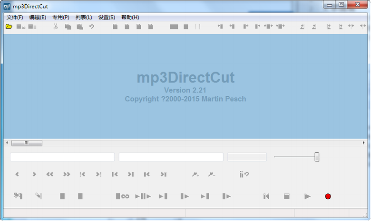371x221 pixels.
Task: Click the first empty white text field
Action: pyautogui.click(x=62, y=157)
